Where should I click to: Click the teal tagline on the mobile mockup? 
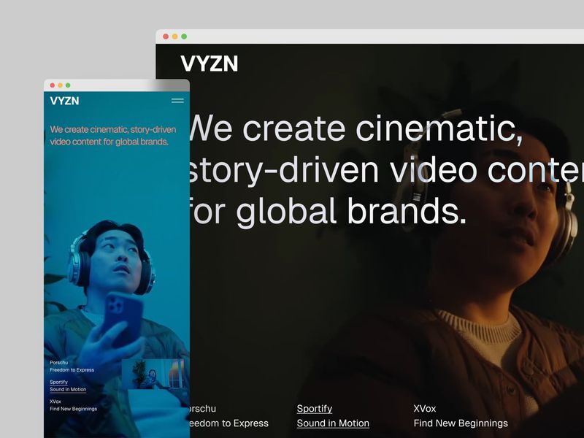(111, 134)
